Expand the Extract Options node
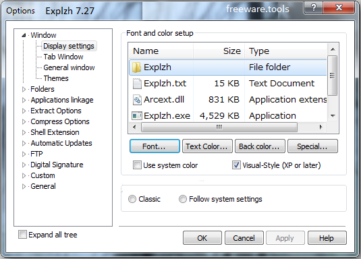The image size is (361, 259). coord(24,111)
